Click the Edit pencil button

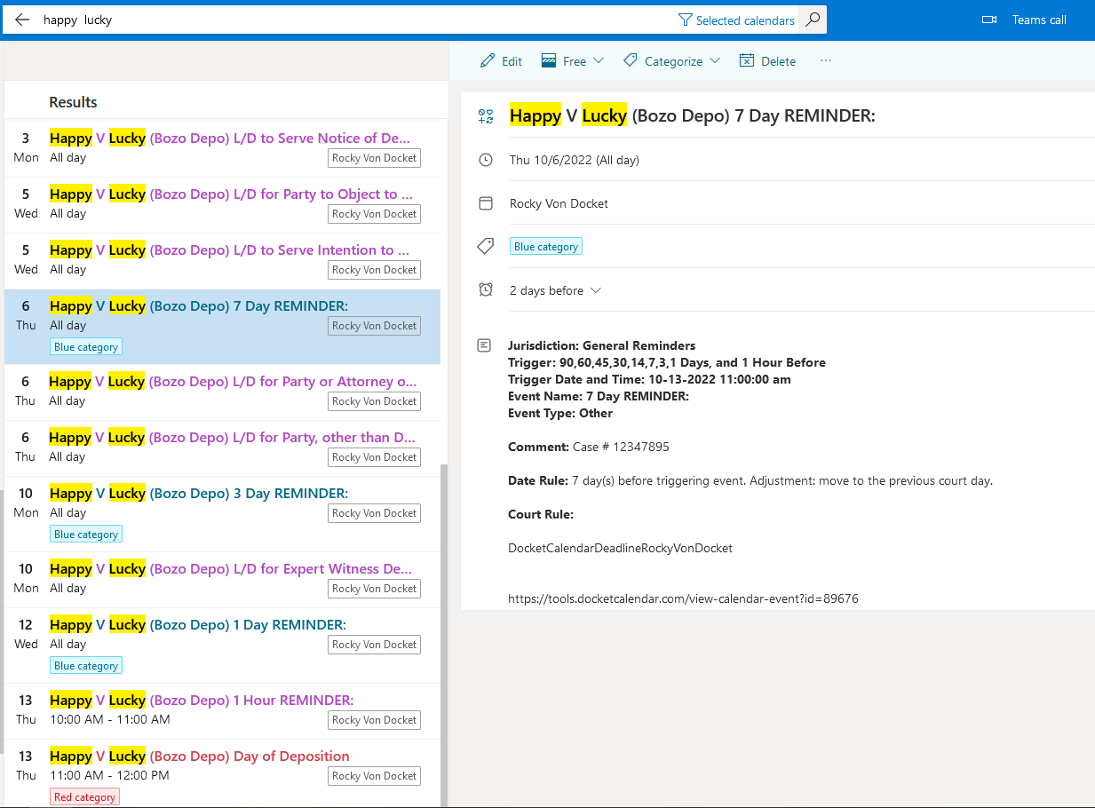click(501, 61)
